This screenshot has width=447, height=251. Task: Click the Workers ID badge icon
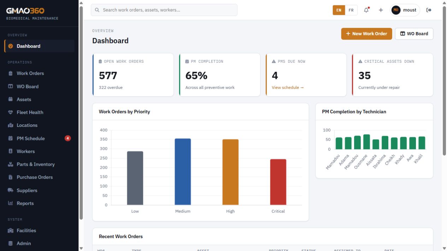[11, 151]
